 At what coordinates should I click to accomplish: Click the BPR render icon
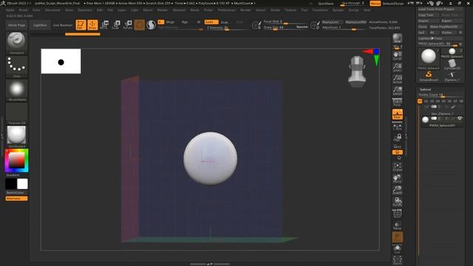pyautogui.click(x=398, y=38)
